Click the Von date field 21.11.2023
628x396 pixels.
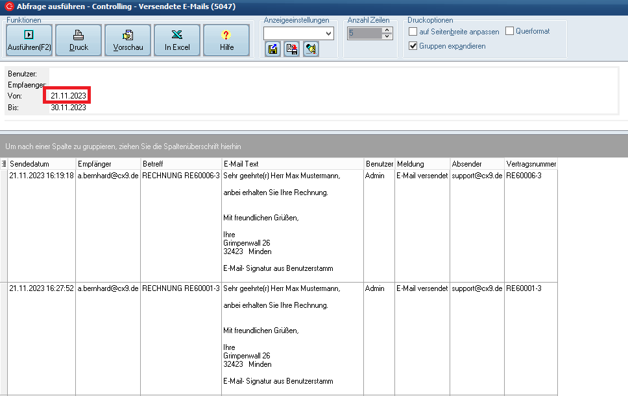68,96
